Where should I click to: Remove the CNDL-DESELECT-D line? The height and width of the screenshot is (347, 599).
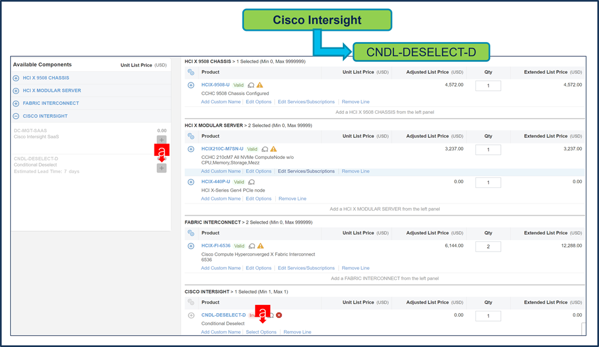pos(297,332)
